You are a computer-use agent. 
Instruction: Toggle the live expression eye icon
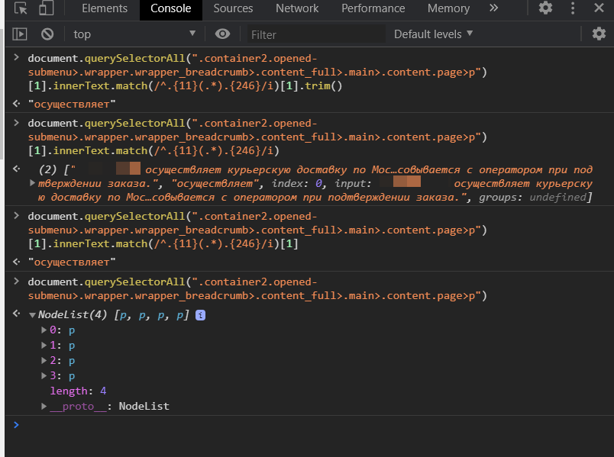click(x=222, y=34)
